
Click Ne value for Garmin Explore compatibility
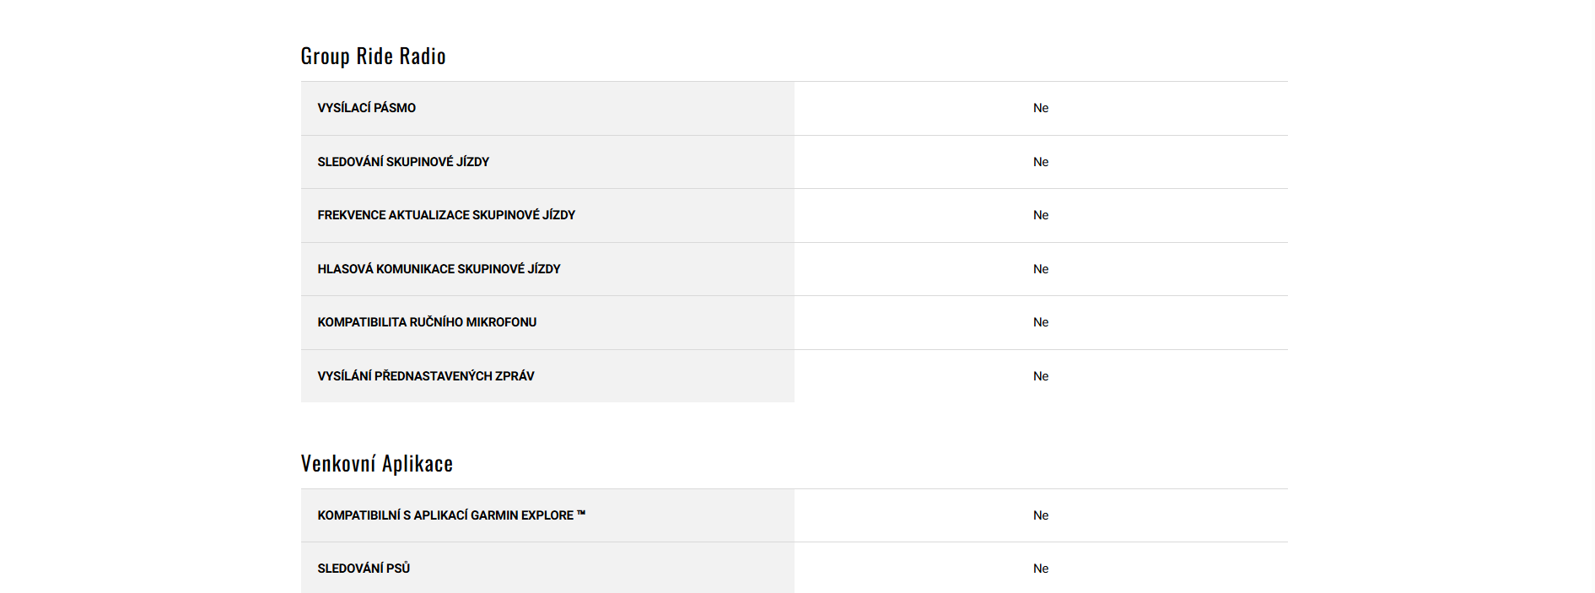click(1040, 515)
